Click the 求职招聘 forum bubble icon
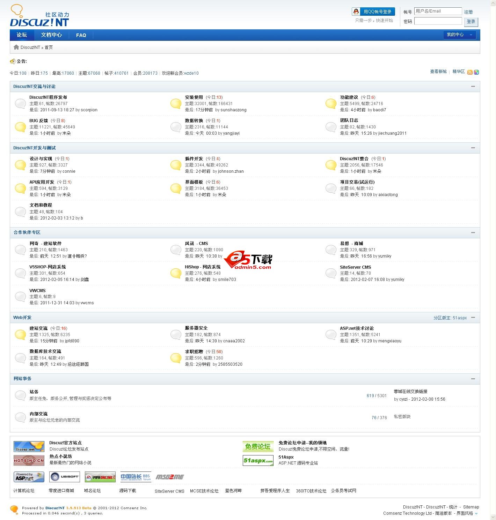The width and height of the screenshot is (496, 520). pyautogui.click(x=176, y=358)
